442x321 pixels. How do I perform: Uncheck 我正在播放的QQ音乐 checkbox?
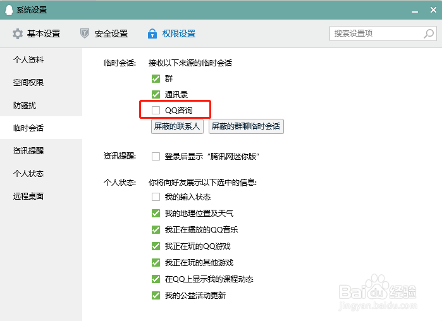pyautogui.click(x=156, y=230)
